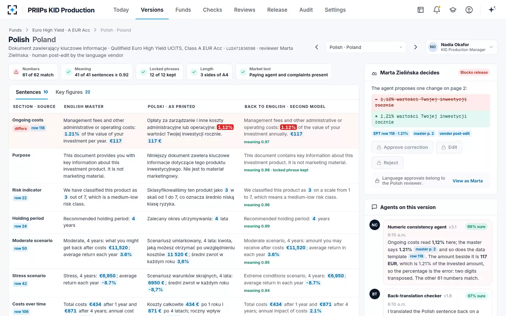Viewport: 506px width, 316px height.
Task: Open the Release tab
Action: (x=277, y=10)
